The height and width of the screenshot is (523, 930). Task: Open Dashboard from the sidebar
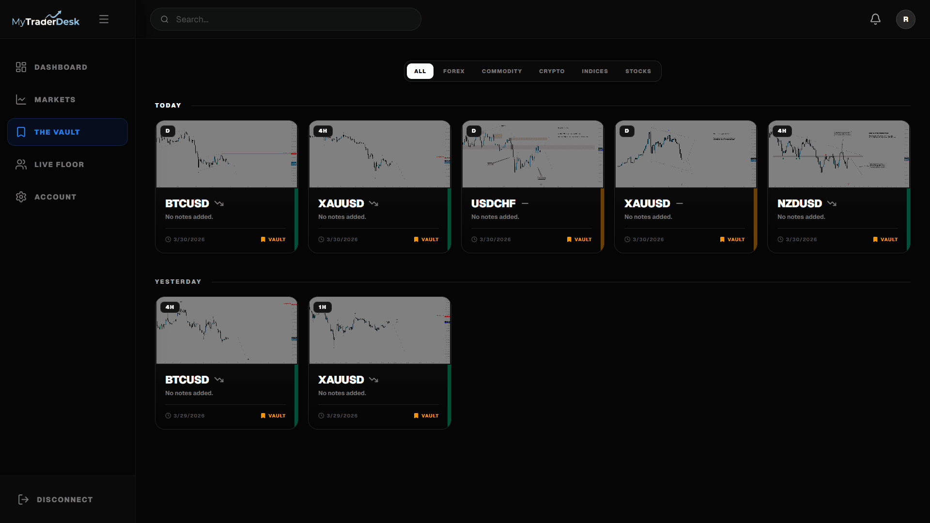61,67
